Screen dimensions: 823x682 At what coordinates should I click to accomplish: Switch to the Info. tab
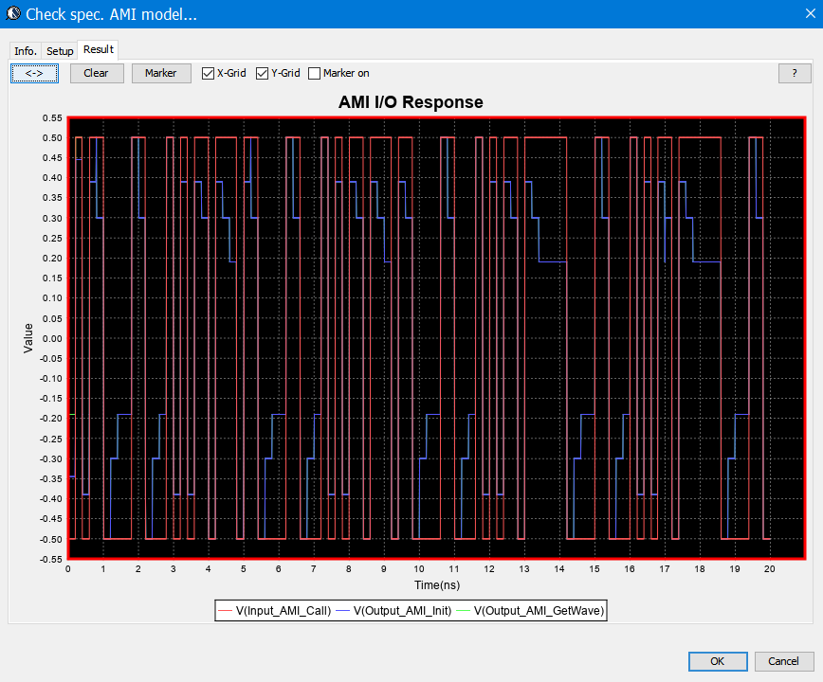[x=26, y=50]
